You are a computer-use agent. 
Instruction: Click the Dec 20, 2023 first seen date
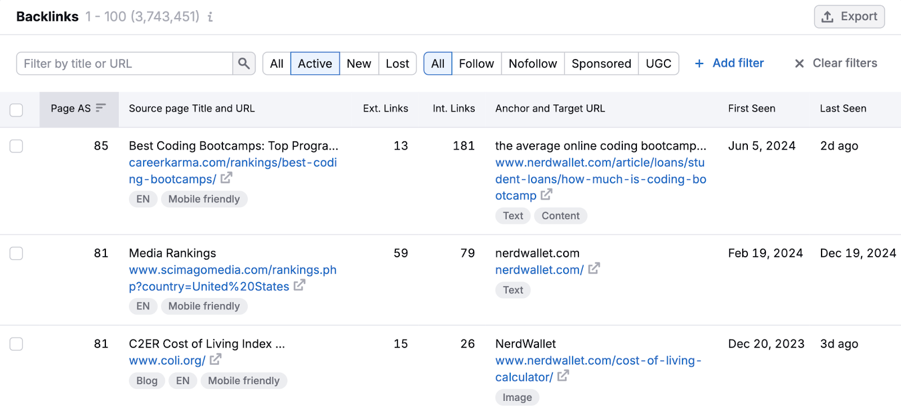[x=766, y=343]
